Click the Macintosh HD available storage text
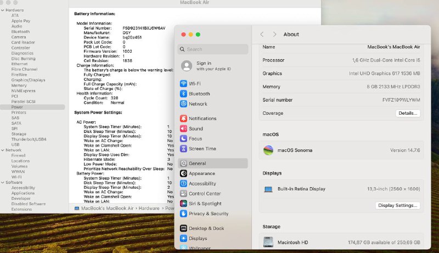Image resolution: width=439 pixels, height=253 pixels. point(384,243)
